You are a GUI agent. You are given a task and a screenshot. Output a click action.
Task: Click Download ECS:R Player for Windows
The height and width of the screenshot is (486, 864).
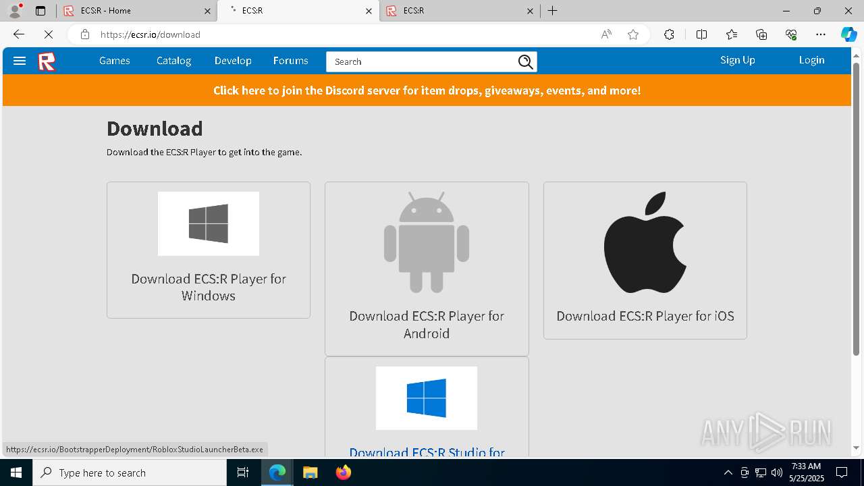click(x=209, y=287)
